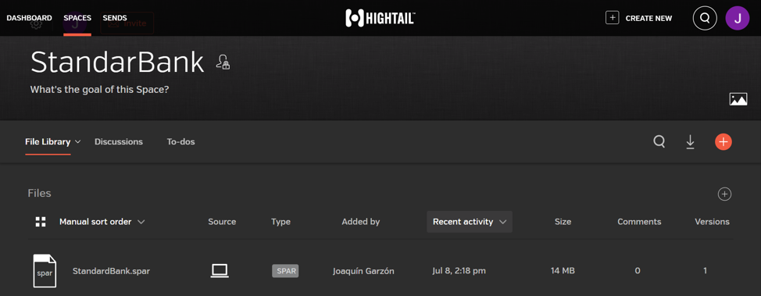Click the download files icon
This screenshot has width=761, height=296.
tap(690, 141)
